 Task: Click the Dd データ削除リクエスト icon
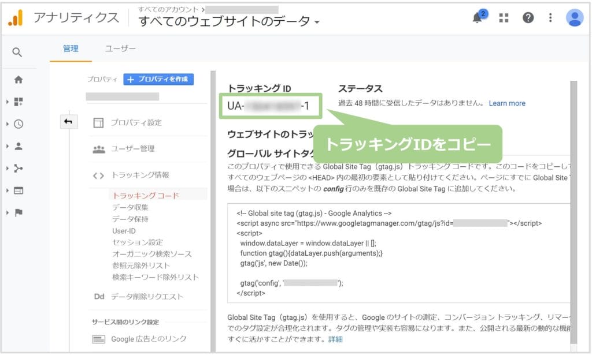[x=99, y=297]
